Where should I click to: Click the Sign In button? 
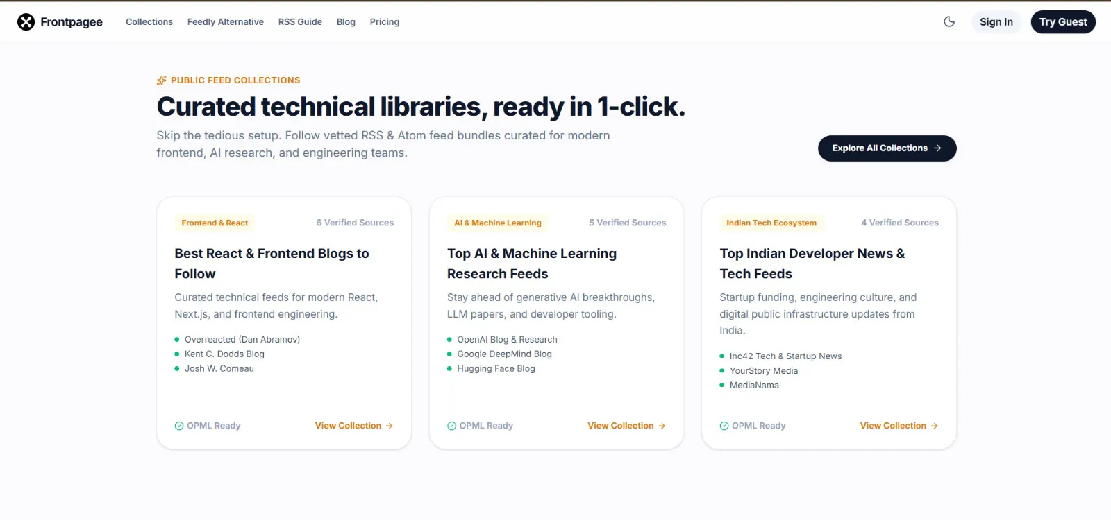click(x=996, y=22)
